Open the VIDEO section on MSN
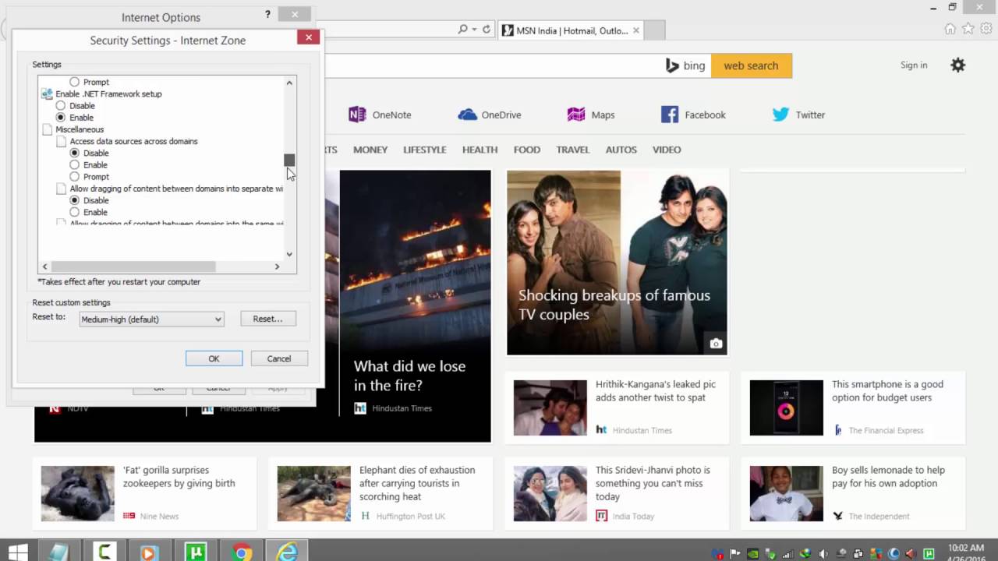Image resolution: width=998 pixels, height=561 pixels. [667, 150]
